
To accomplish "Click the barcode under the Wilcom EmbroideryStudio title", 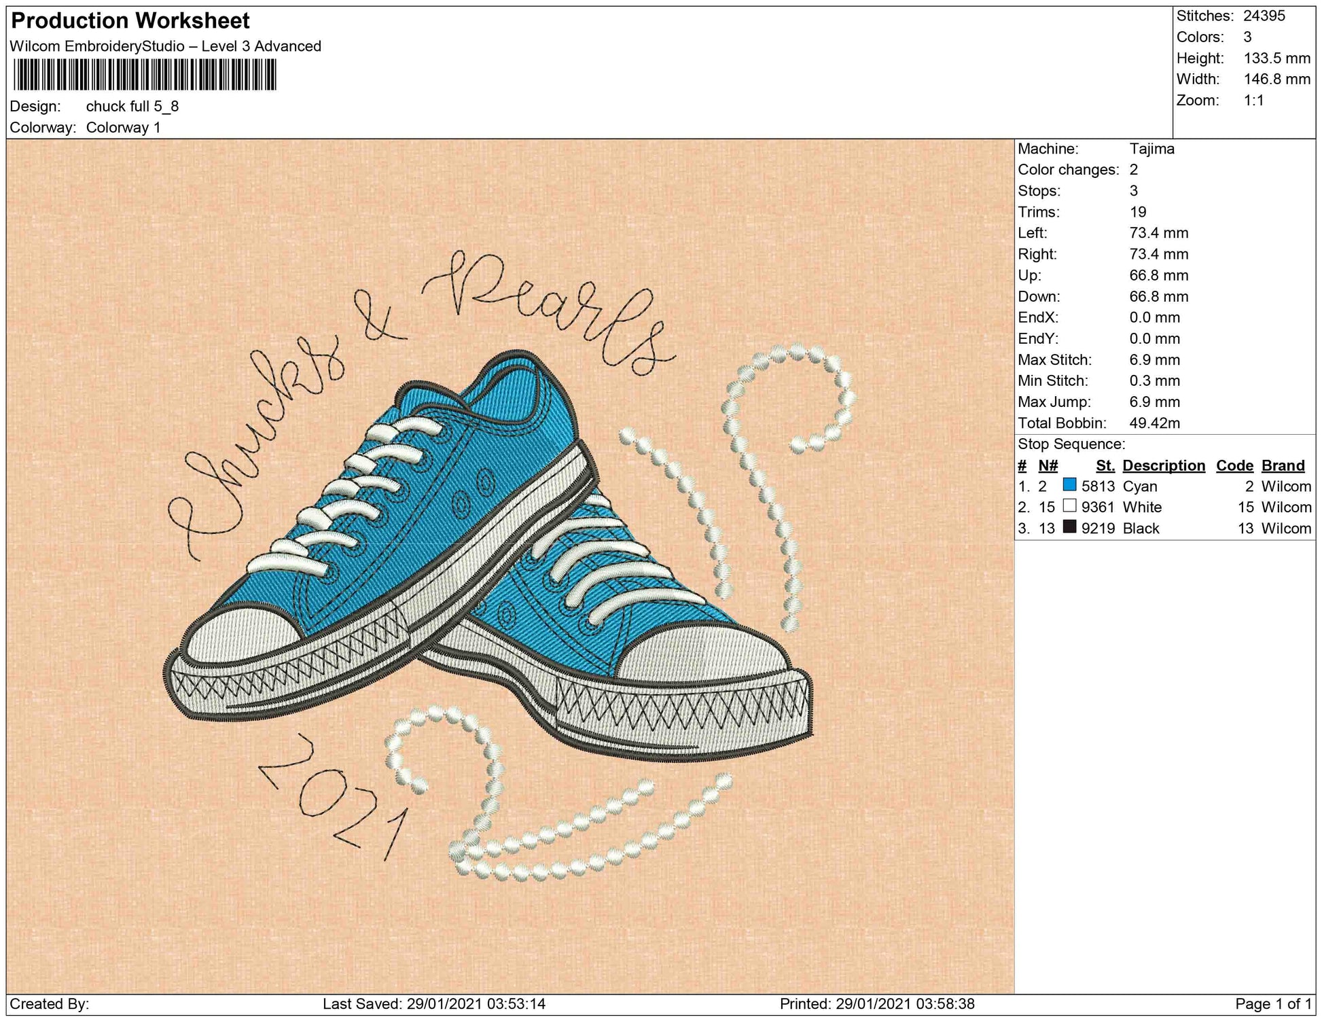I will point(145,75).
